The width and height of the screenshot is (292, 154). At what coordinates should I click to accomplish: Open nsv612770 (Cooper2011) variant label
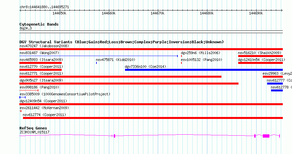41,67
